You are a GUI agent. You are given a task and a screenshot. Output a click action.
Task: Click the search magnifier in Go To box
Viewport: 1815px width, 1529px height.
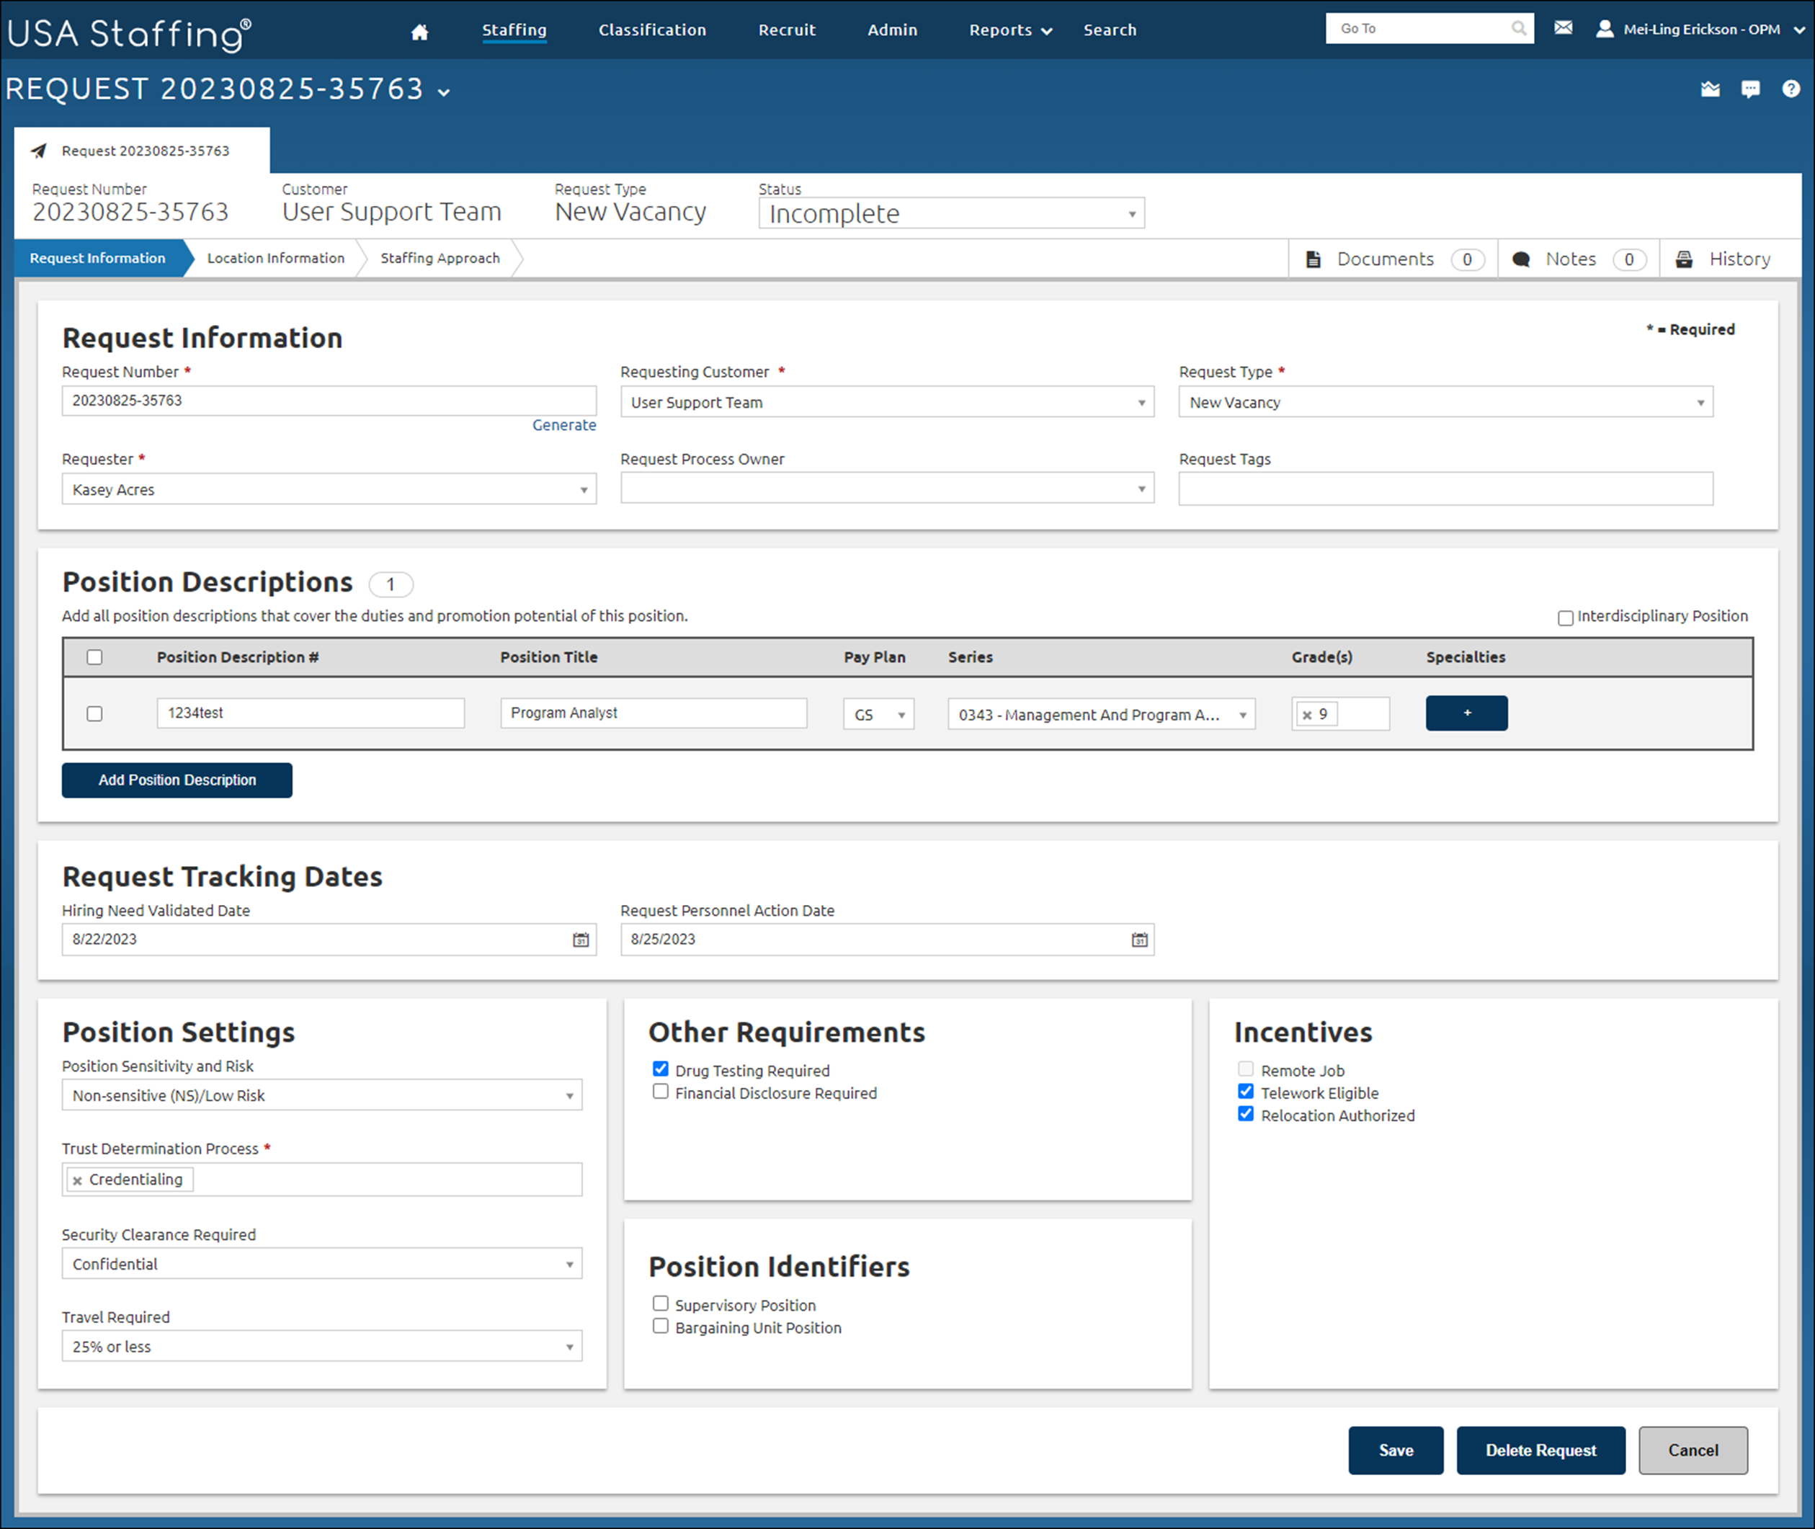1519,29
